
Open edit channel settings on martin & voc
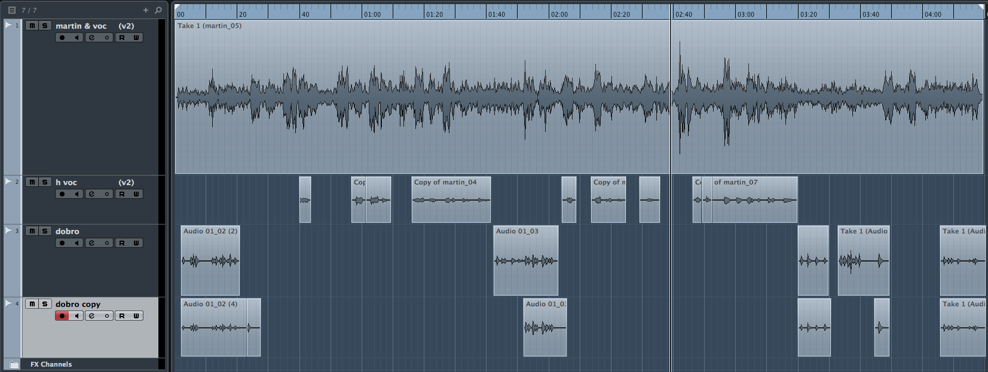click(x=91, y=38)
